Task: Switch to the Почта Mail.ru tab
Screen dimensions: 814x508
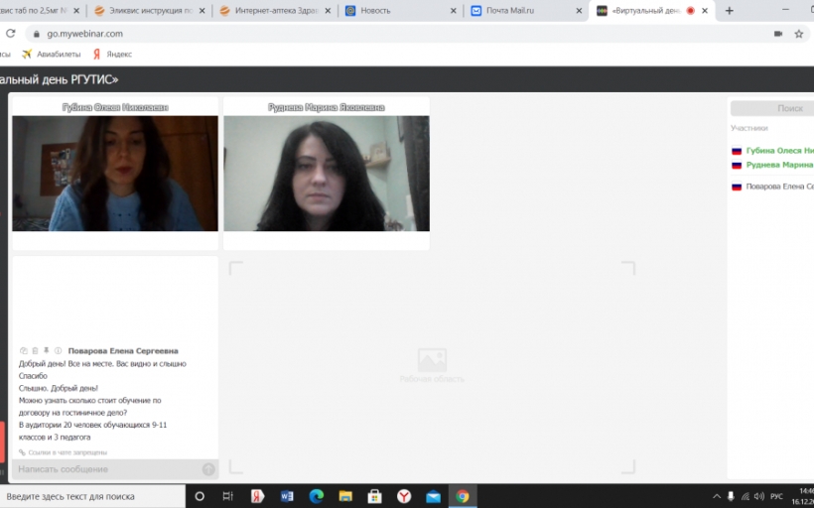Action: (x=526, y=10)
